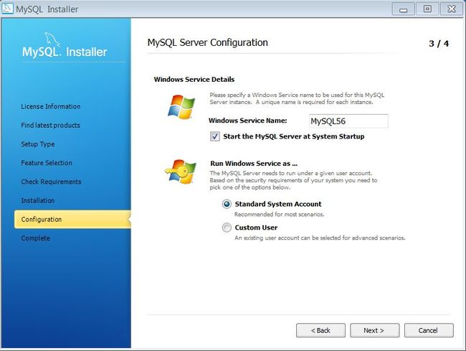This screenshot has width=466, height=351.
Task: Click the 3 / 4 step counter
Action: click(439, 44)
